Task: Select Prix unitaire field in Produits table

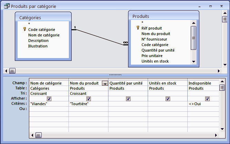Action: tap(152, 56)
